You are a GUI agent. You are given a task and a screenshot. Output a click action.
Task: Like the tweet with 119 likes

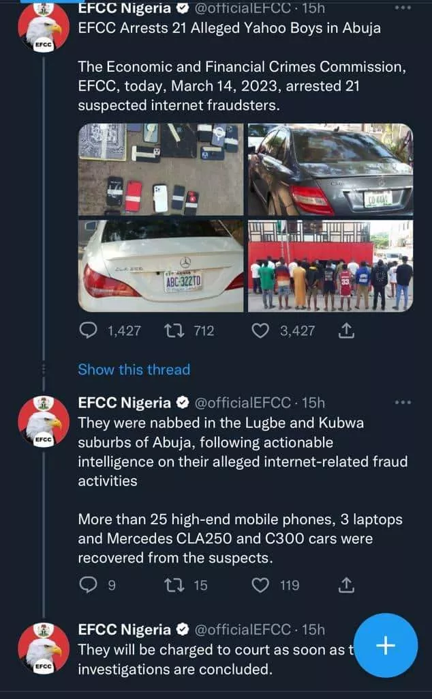pyautogui.click(x=260, y=584)
